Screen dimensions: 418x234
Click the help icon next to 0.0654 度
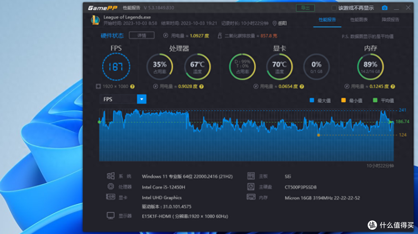(302, 86)
